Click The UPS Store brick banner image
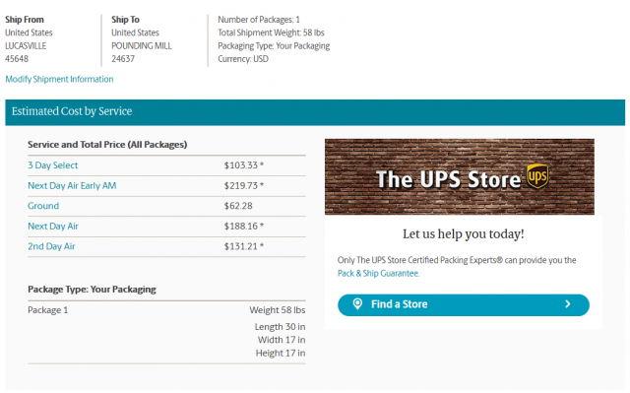630x393 pixels. 460,177
